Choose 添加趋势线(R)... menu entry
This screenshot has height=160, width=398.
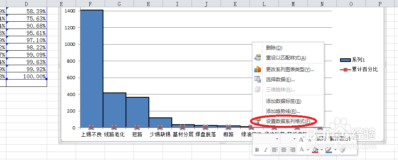[x=289, y=111]
